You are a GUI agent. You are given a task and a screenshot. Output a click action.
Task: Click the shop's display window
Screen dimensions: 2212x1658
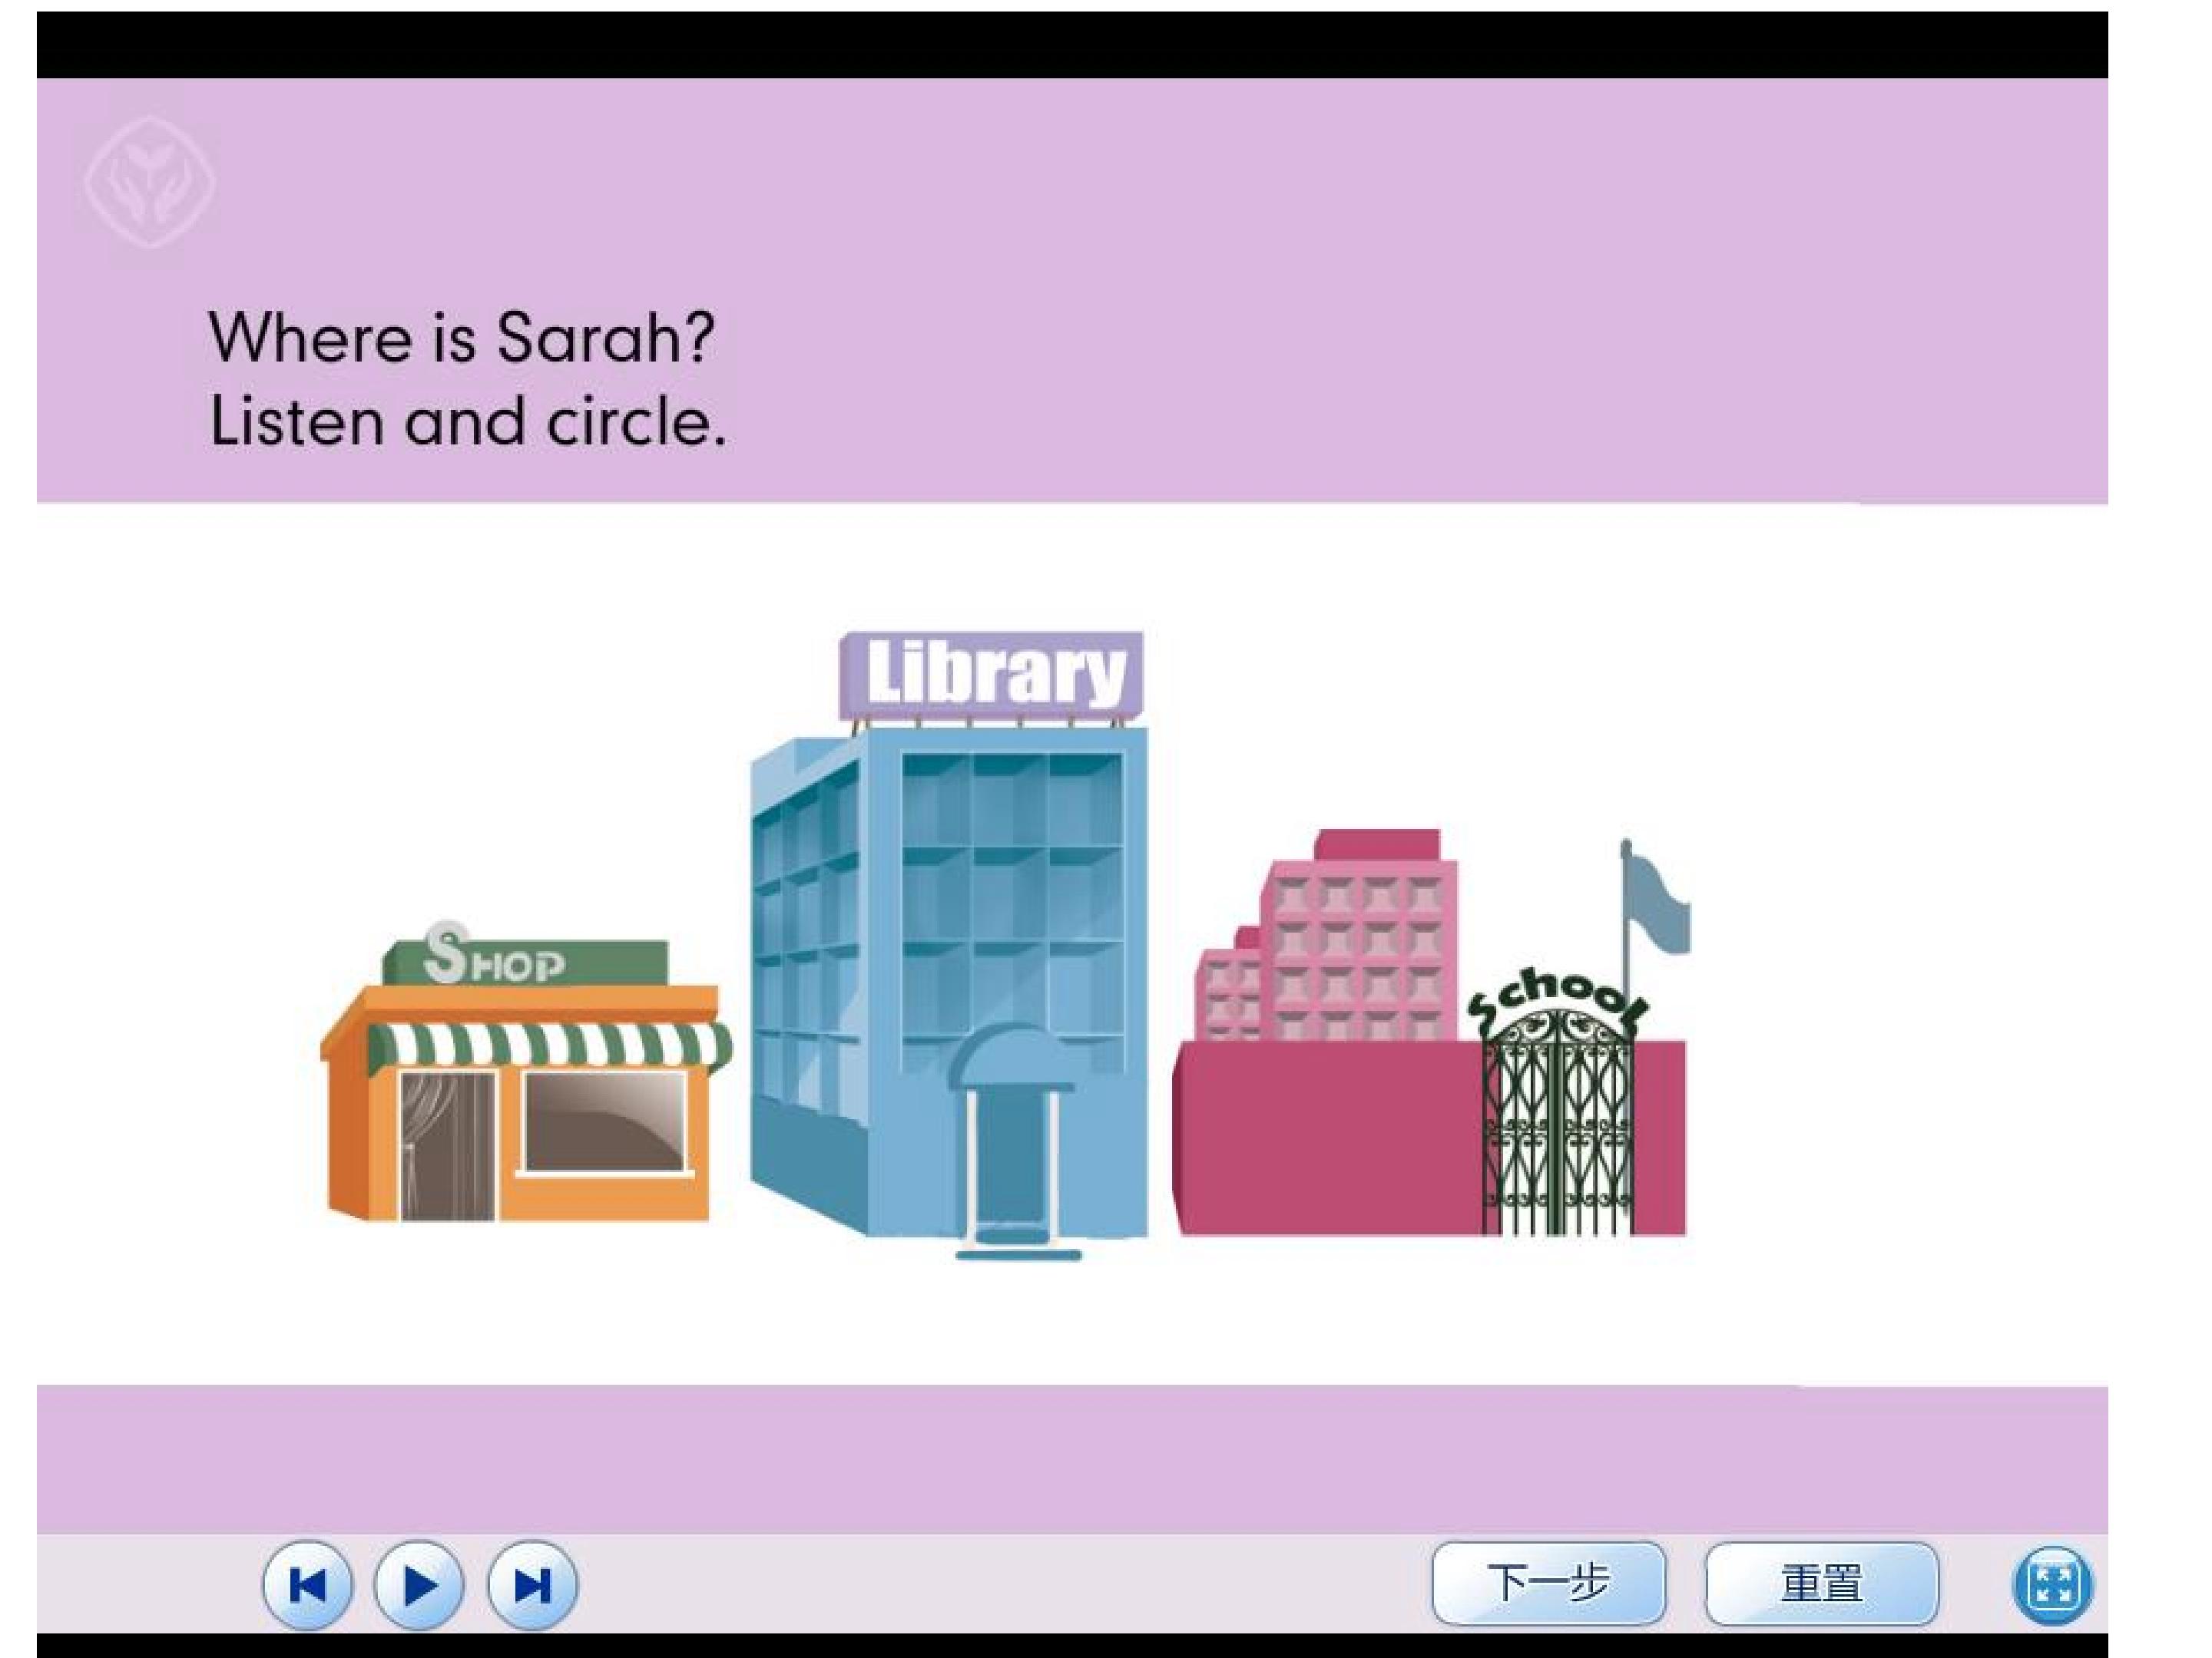[x=606, y=1121]
